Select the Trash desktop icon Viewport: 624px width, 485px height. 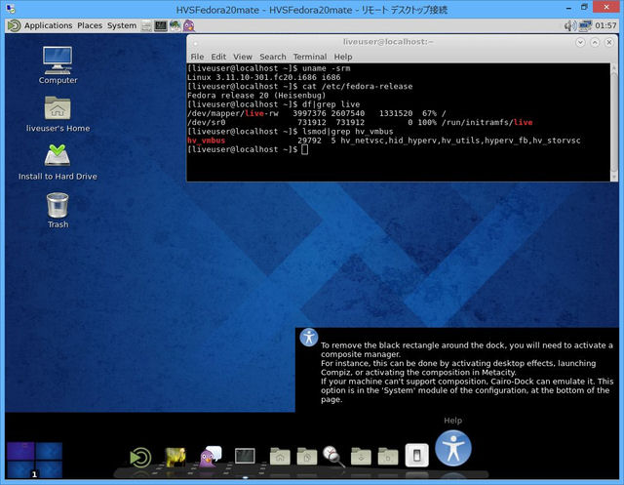click(x=58, y=211)
